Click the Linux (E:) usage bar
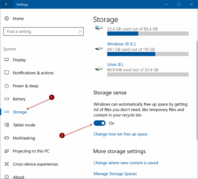Viewport: 198px width, 179px height. [x=148, y=74]
